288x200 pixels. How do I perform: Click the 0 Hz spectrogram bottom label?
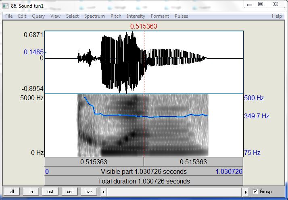37,153
